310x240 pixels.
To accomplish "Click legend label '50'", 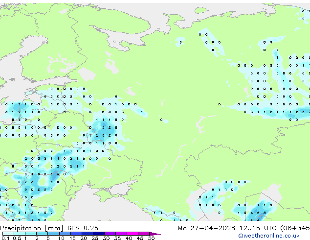I will (151, 238).
